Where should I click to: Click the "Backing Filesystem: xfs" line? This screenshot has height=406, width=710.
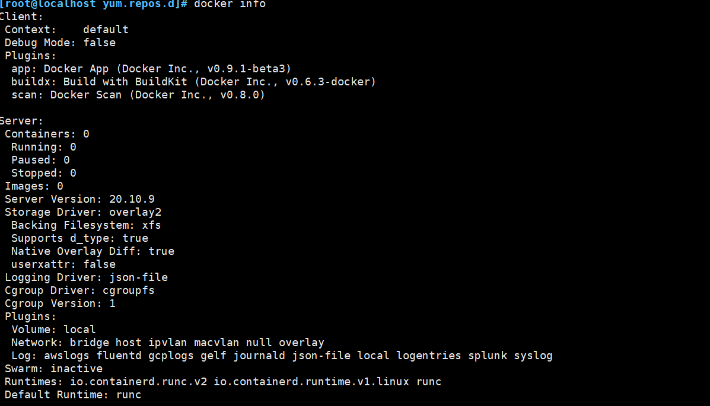[x=86, y=225]
